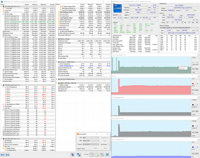Expand the GPU [#1]: NVIDIA GeForce section
Viewport: 200px width, 158px height.
point(57,79)
